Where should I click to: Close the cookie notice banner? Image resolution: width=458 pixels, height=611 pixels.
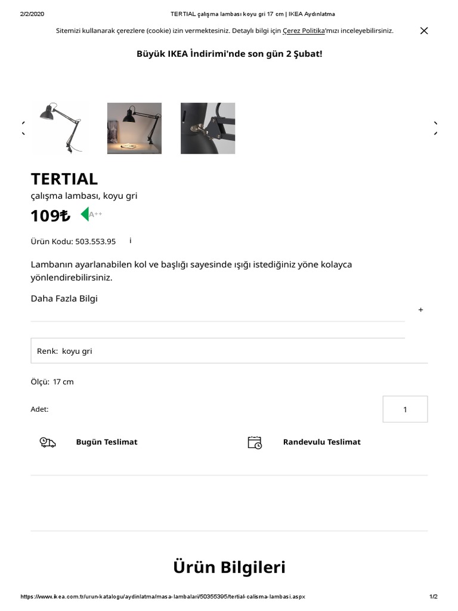[424, 30]
